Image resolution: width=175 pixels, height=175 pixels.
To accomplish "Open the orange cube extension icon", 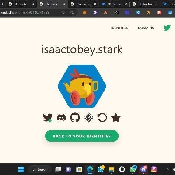I will pos(148,13).
